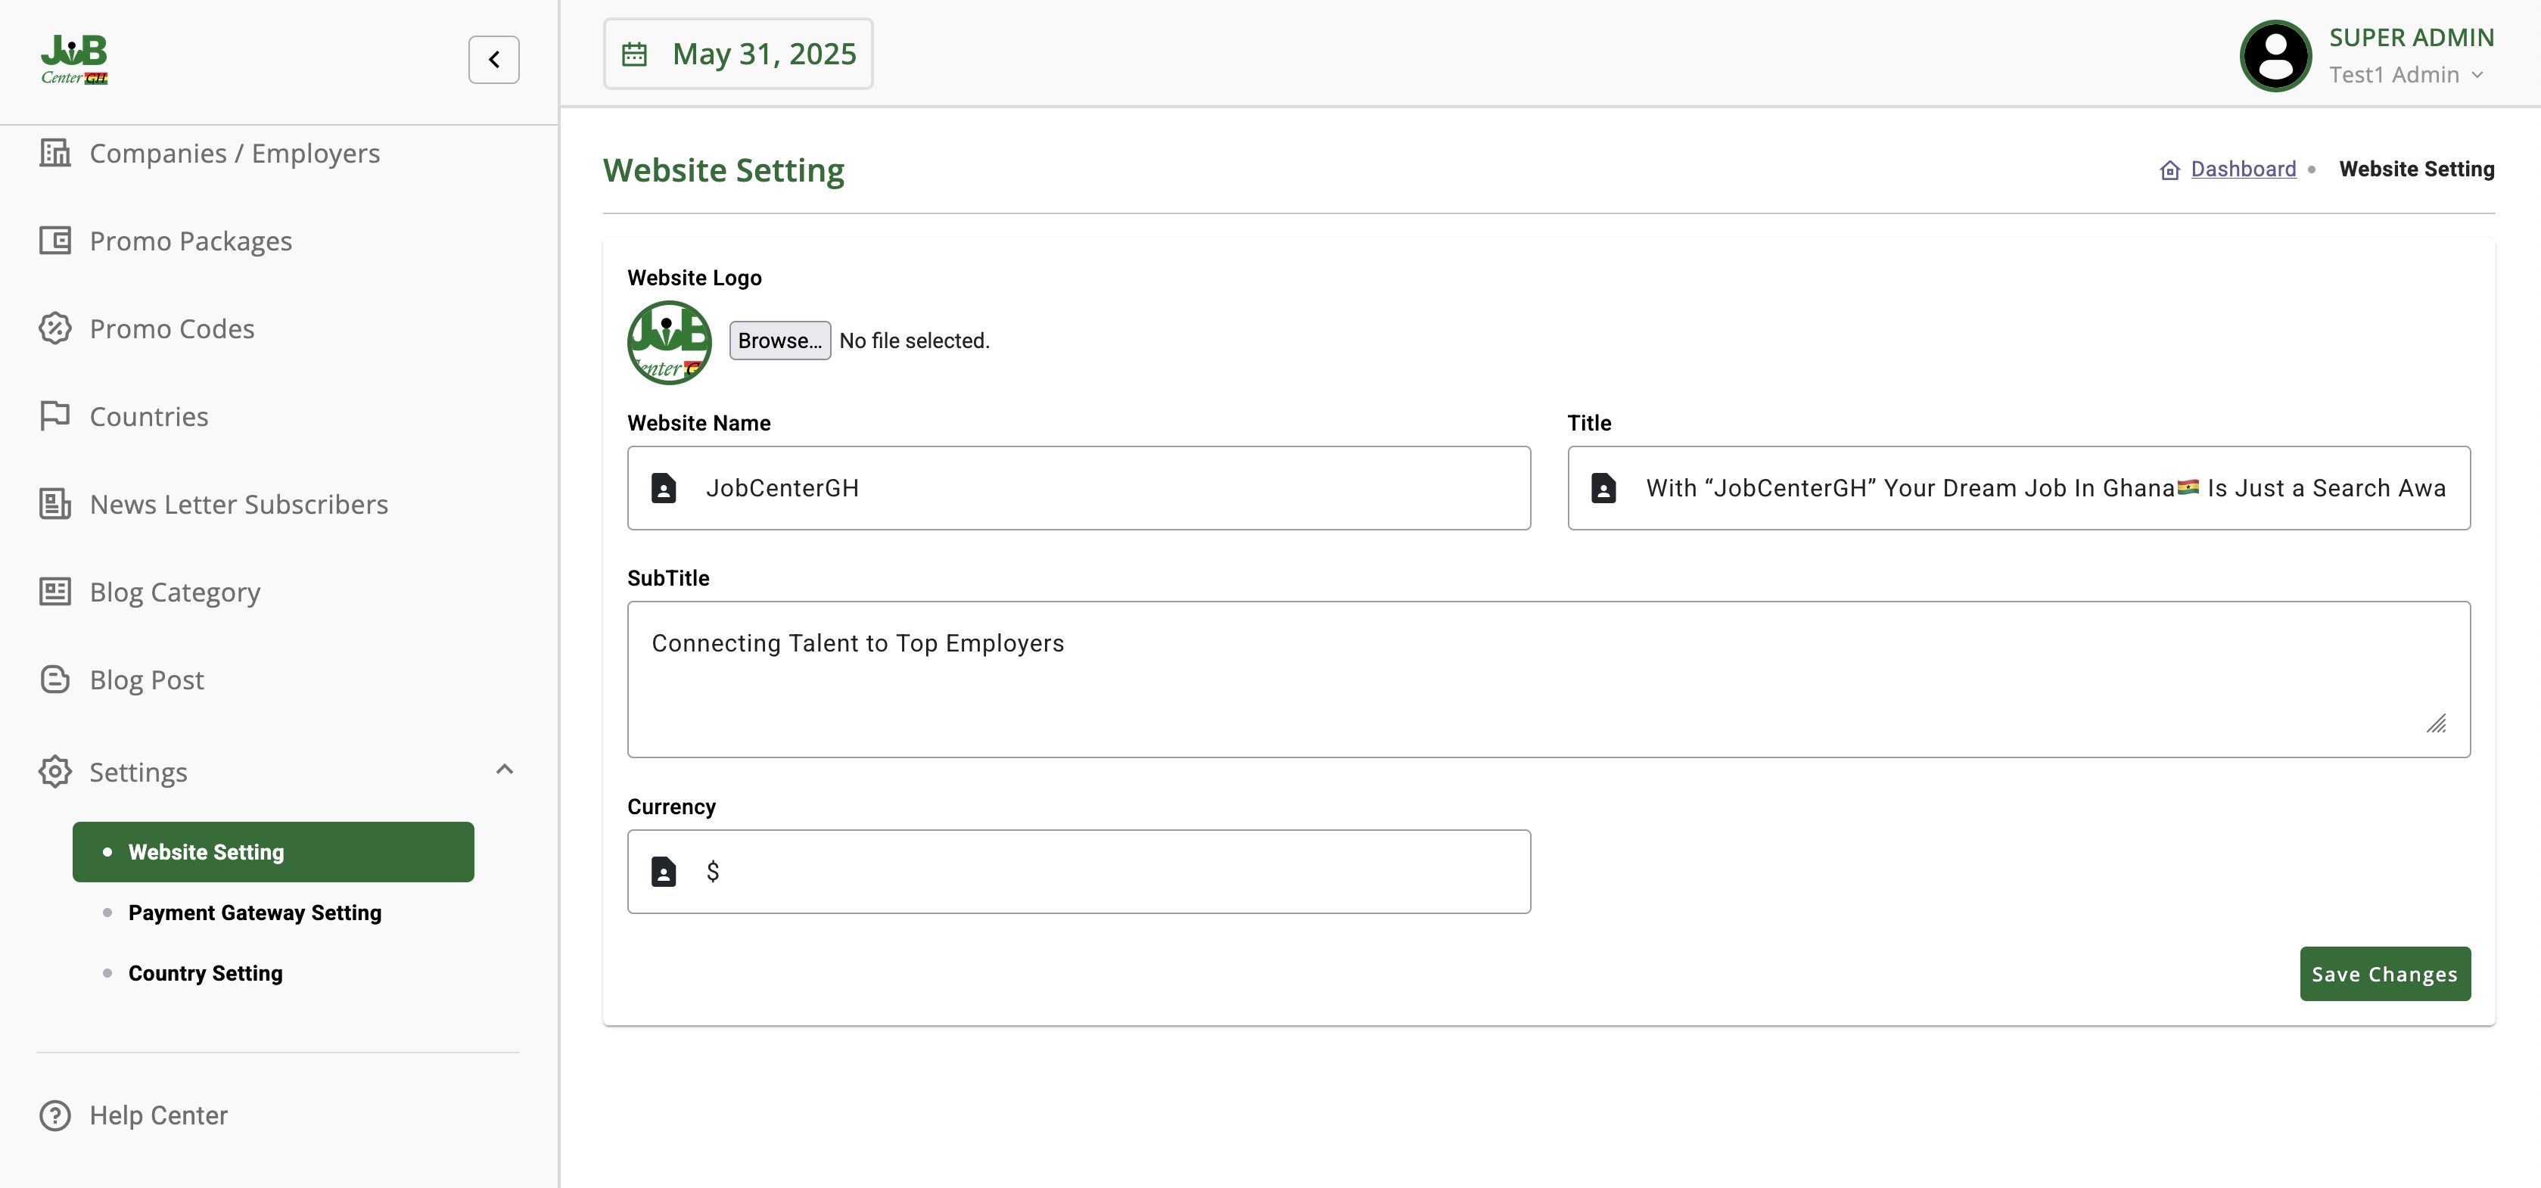Click the Countries flag icon
The width and height of the screenshot is (2541, 1188).
tap(55, 415)
